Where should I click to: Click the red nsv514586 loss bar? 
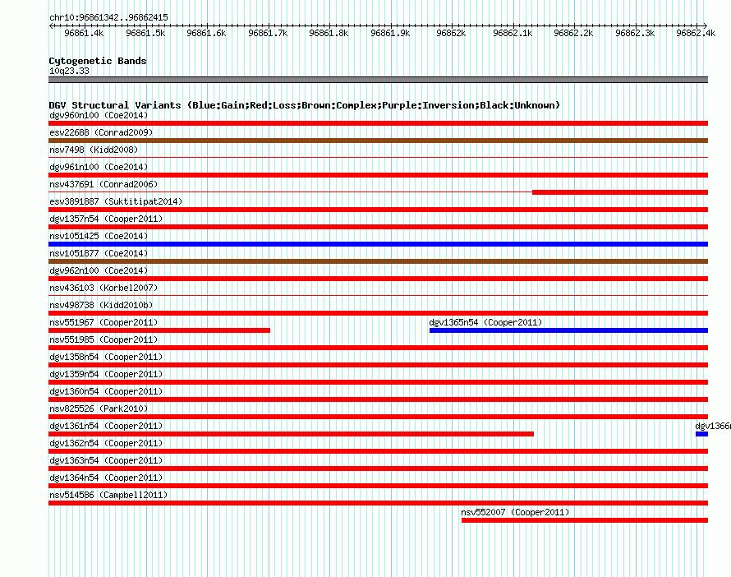coord(378,503)
